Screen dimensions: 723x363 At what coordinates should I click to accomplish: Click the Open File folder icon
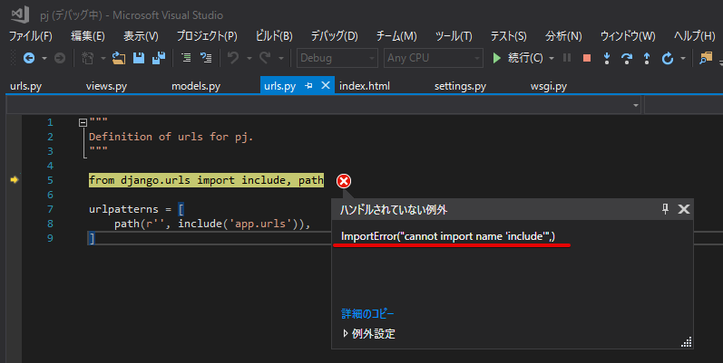(x=119, y=58)
